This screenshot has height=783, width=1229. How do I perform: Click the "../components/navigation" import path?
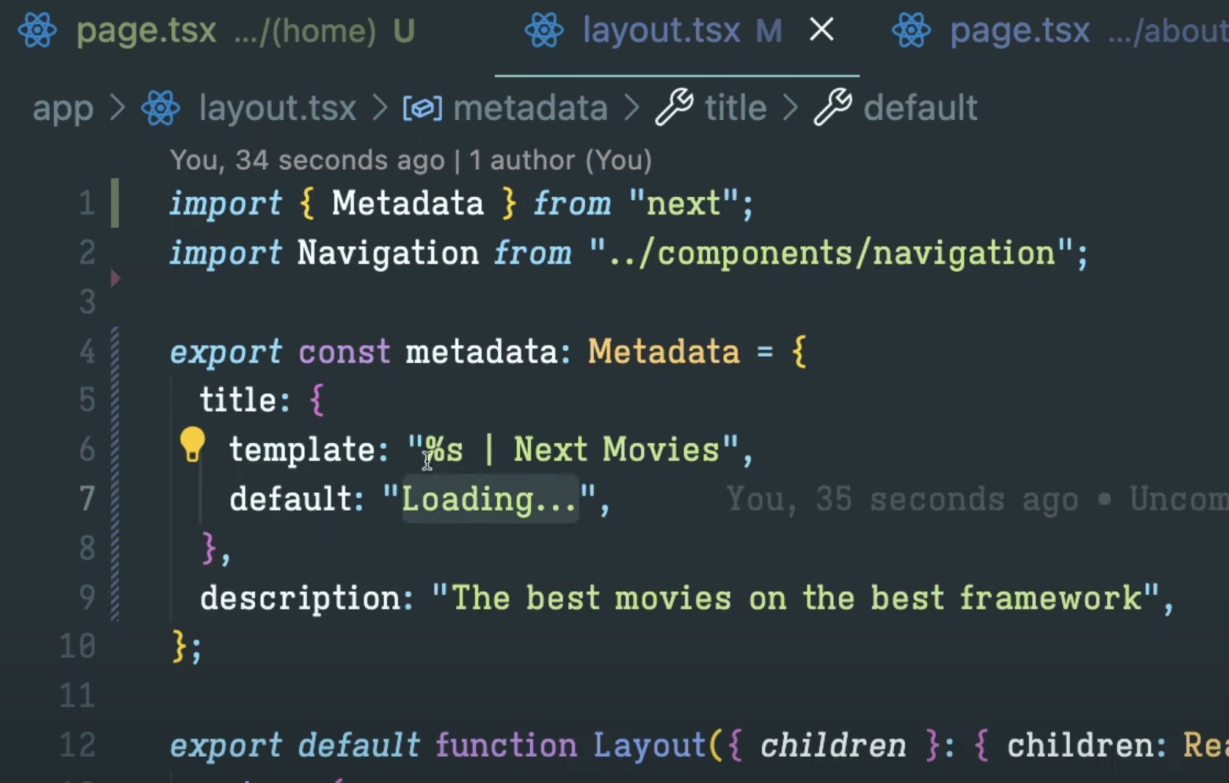point(831,253)
